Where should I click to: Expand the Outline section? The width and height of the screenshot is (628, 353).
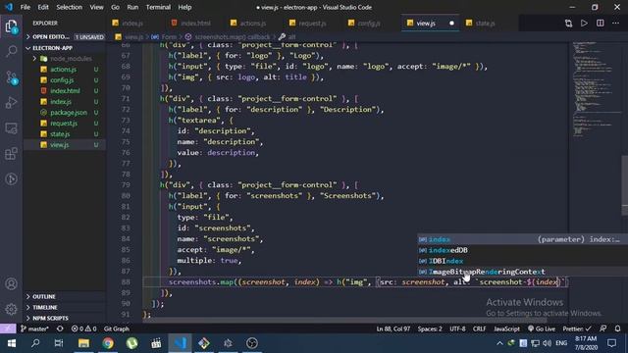65,296
